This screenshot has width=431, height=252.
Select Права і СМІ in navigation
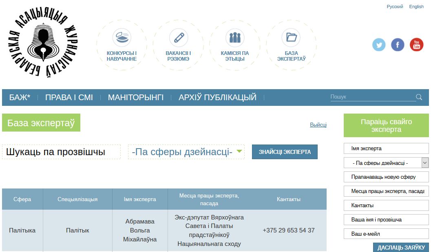[x=69, y=97]
